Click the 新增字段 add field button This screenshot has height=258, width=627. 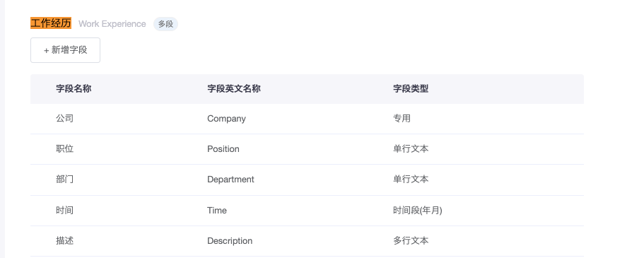[x=65, y=50]
